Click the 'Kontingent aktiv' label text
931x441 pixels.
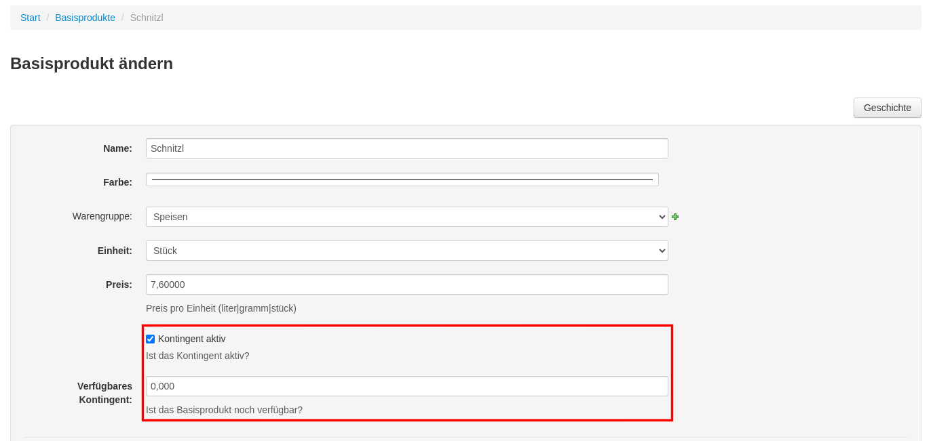[x=191, y=339]
